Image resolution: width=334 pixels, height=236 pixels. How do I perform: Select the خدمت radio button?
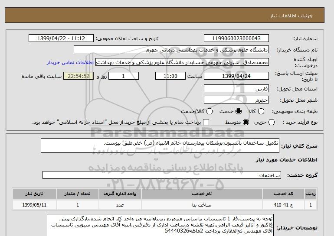239,111
